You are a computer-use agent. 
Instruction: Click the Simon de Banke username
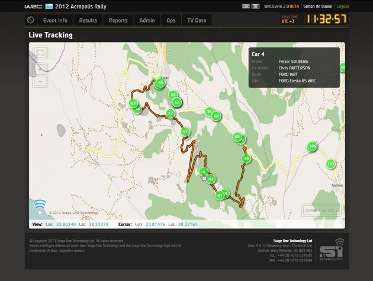tap(318, 6)
